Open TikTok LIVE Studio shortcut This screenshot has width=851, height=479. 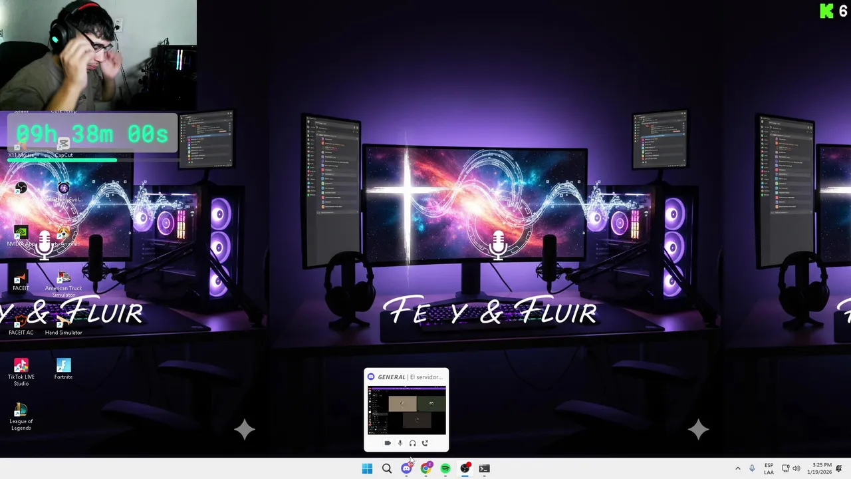coord(21,373)
